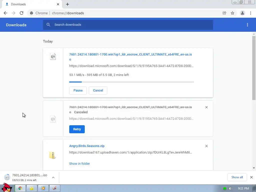
Task: Remove Angry.Birds.Seasons.zip from the list
Action: click(206, 146)
